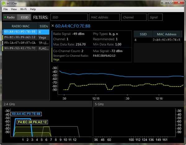Open the View menu
186x145 pixels.
[14, 9]
